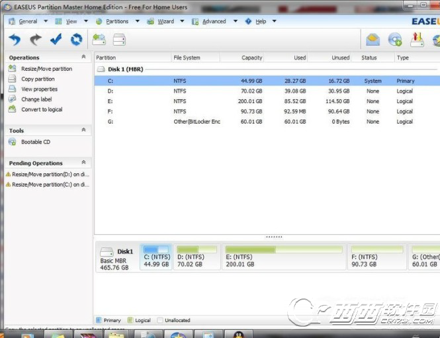
Task: Click the Copy partition sidebar icon
Action: click(12, 79)
